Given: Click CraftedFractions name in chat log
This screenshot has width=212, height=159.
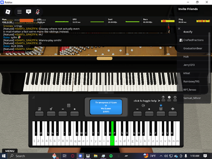Looking at the screenshot, I should [x=14, y=52].
